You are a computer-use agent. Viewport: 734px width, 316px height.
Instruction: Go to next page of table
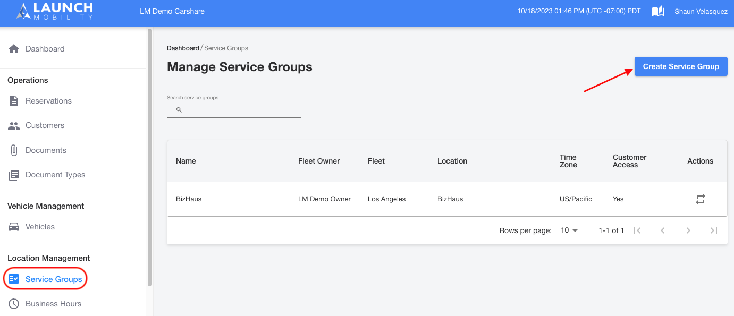coord(688,230)
